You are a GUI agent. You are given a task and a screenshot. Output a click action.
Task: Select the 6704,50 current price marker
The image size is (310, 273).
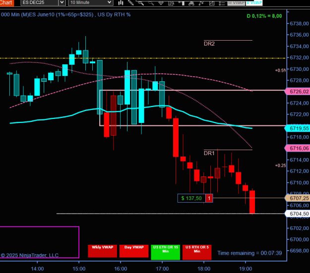tap(297, 214)
